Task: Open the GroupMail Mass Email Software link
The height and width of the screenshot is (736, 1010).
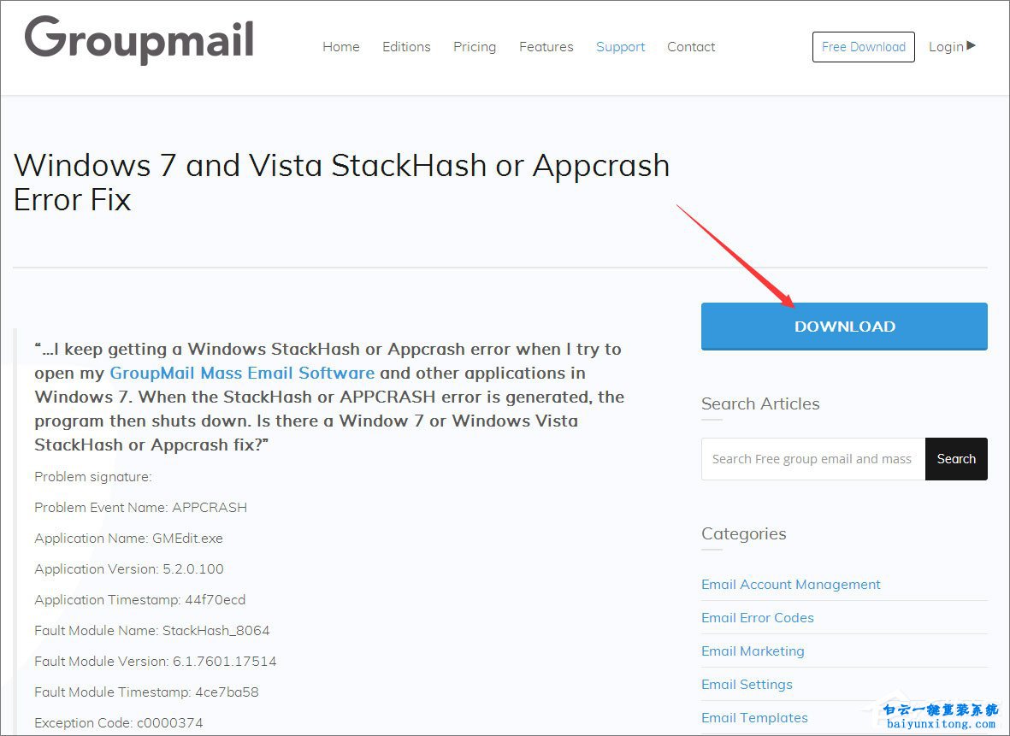Action: point(242,373)
